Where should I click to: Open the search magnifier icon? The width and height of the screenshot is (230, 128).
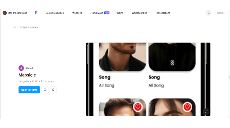coord(209,13)
